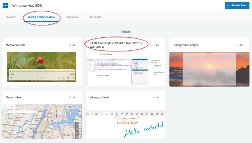Click the open folder icon in ink toolbar
Screen dimensions: 252x143
click(x=97, y=114)
